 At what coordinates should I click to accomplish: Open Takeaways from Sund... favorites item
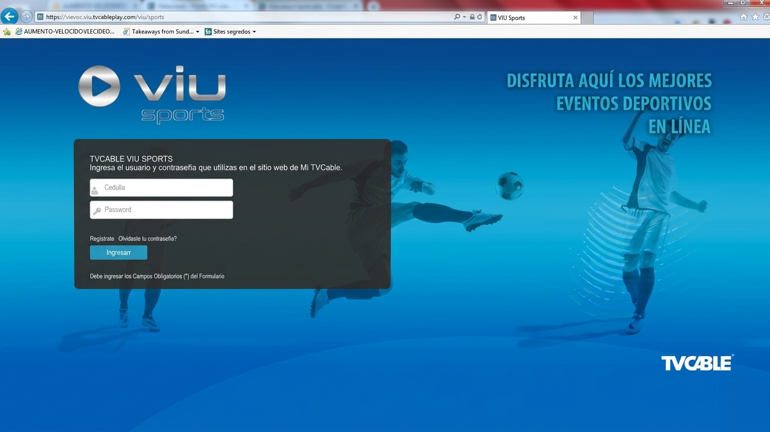click(158, 31)
